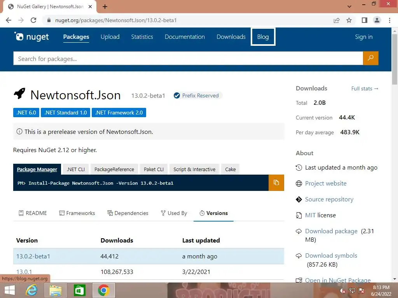Open a new browser tab with plus
The width and height of the screenshot is (398, 298).
click(105, 7)
